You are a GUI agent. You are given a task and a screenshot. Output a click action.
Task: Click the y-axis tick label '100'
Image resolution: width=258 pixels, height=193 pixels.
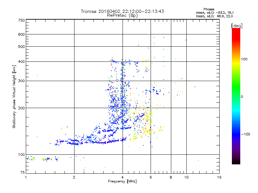pos(21,154)
